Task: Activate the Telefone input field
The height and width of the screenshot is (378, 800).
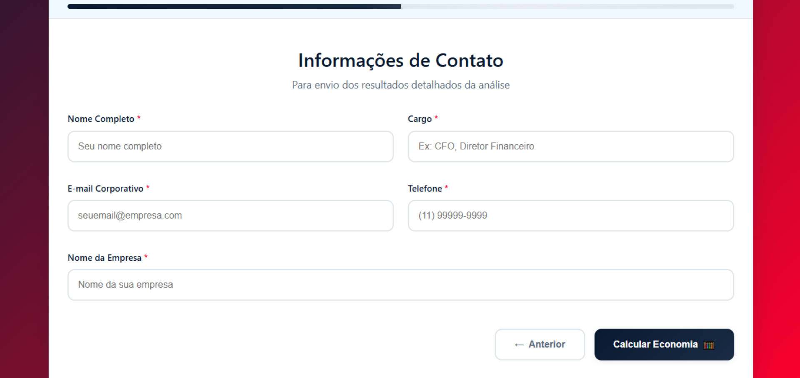Action: 570,215
